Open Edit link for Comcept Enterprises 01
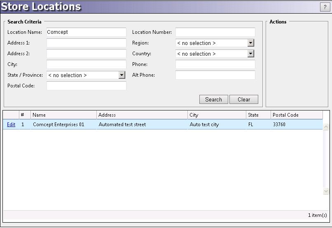The image size is (332, 228). [x=11, y=125]
